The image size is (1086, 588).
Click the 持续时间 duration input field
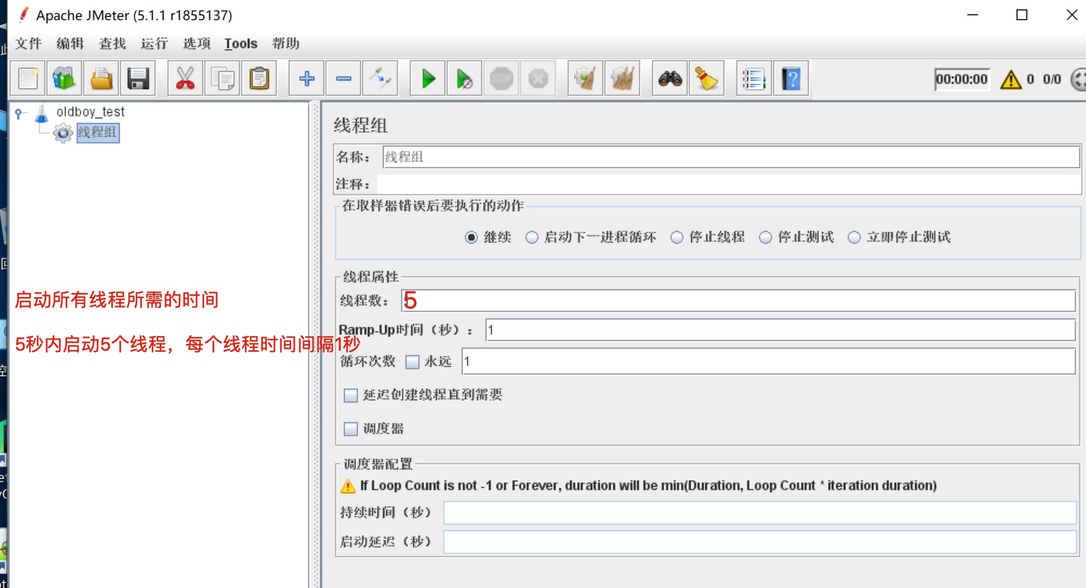point(759,513)
